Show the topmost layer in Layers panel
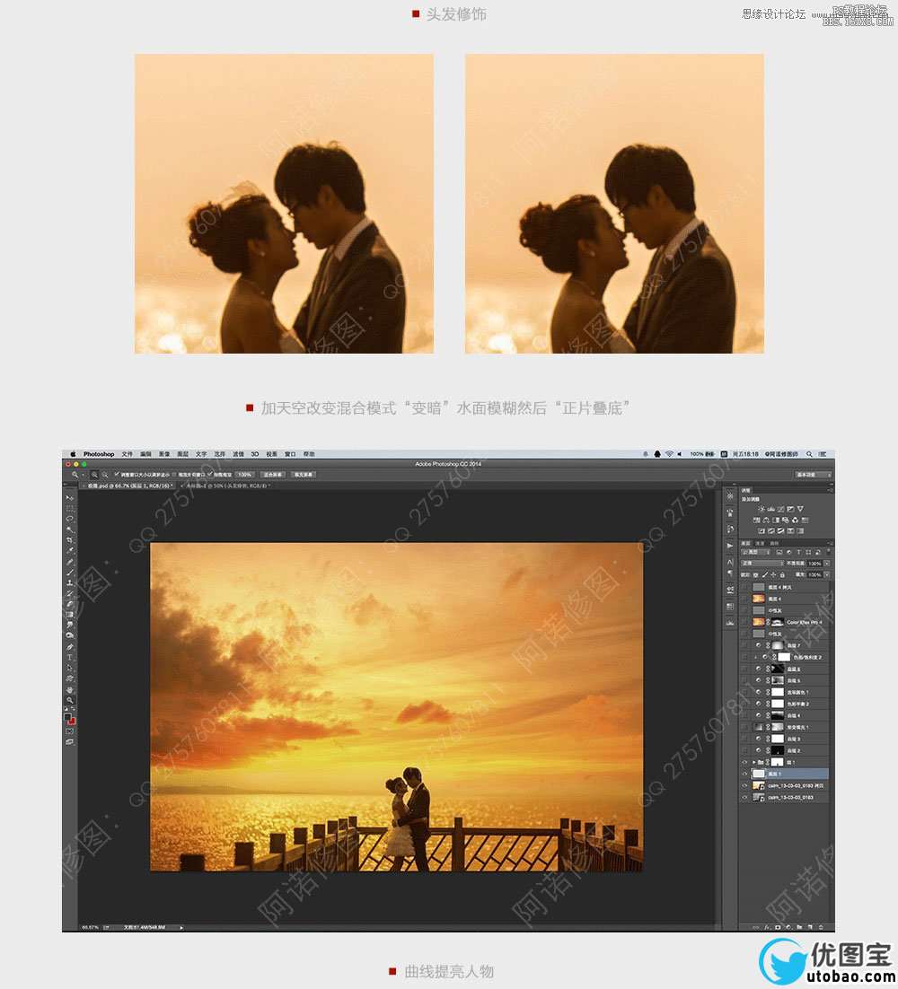Viewport: 898px width, 989px height. coord(744,587)
